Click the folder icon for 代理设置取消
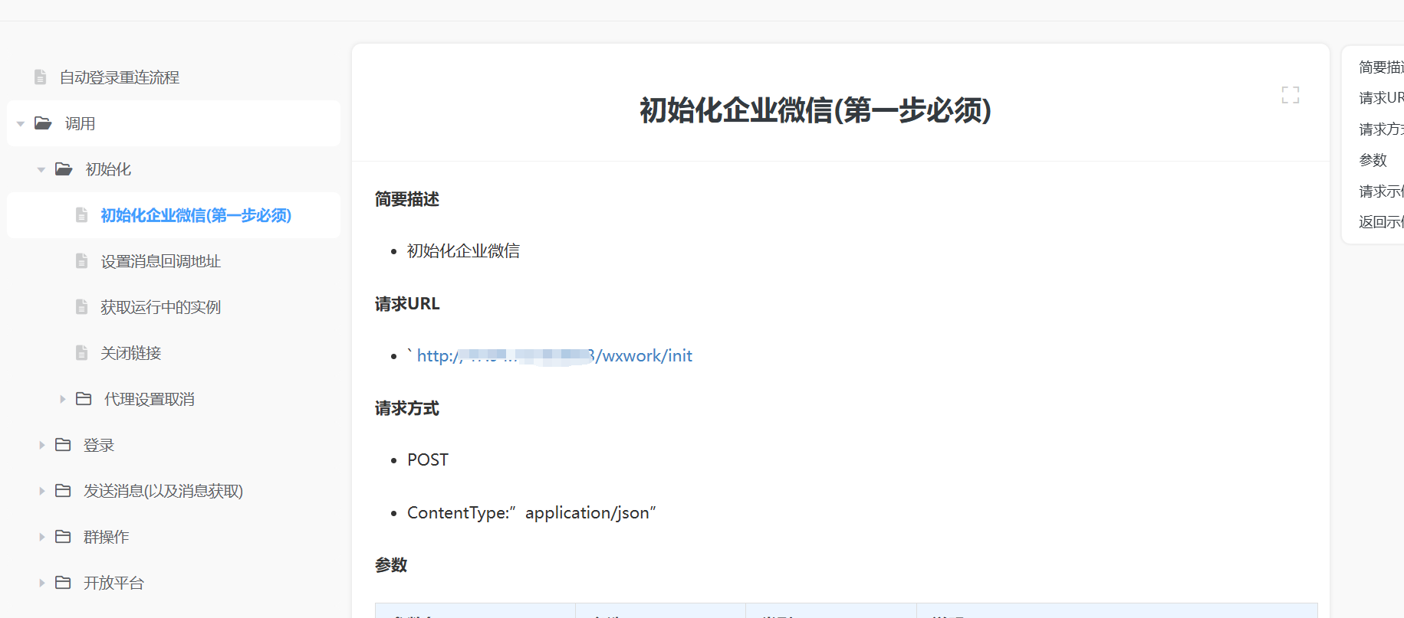Screen dimensions: 1404x618 (x=84, y=398)
